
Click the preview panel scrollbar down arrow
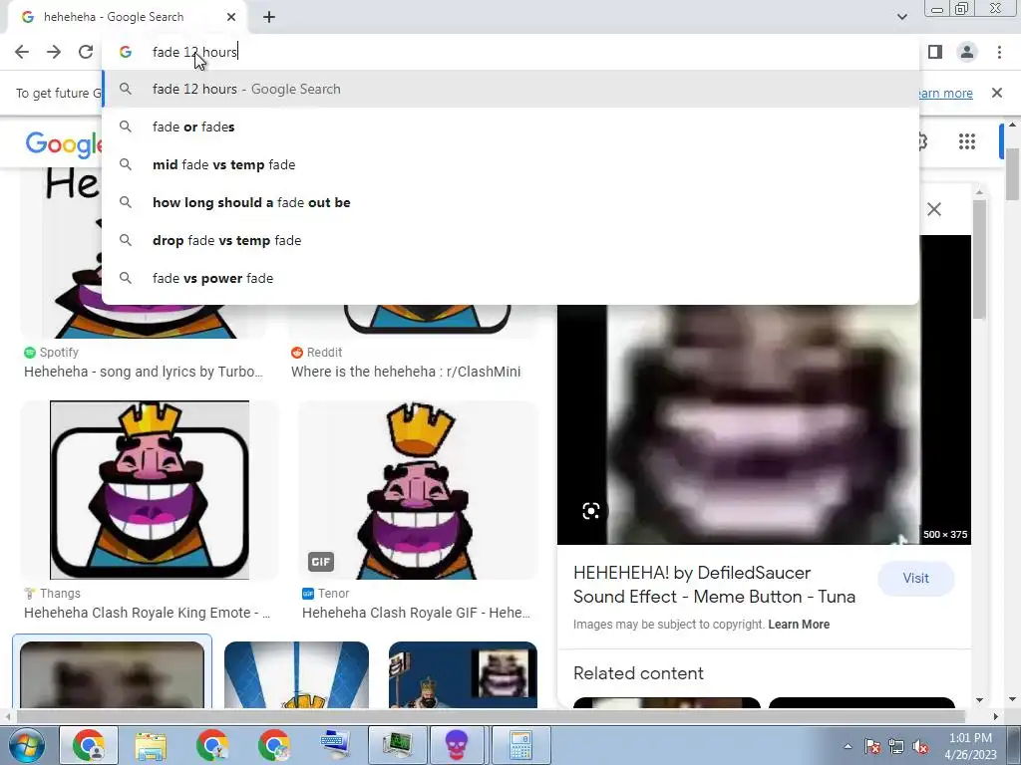(x=979, y=700)
